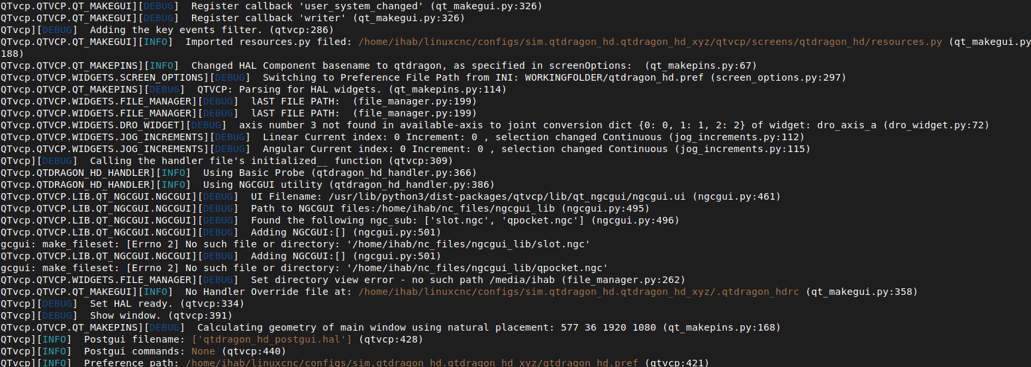Click the qtdragon_hd.pref preference path
This screenshot has height=367, width=1031.
click(411, 363)
